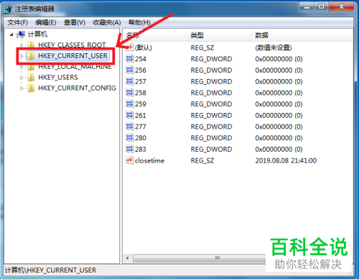Screen dimensions: 359x279
Task: Click the DWORD icon of value 256
Action: 129,70
